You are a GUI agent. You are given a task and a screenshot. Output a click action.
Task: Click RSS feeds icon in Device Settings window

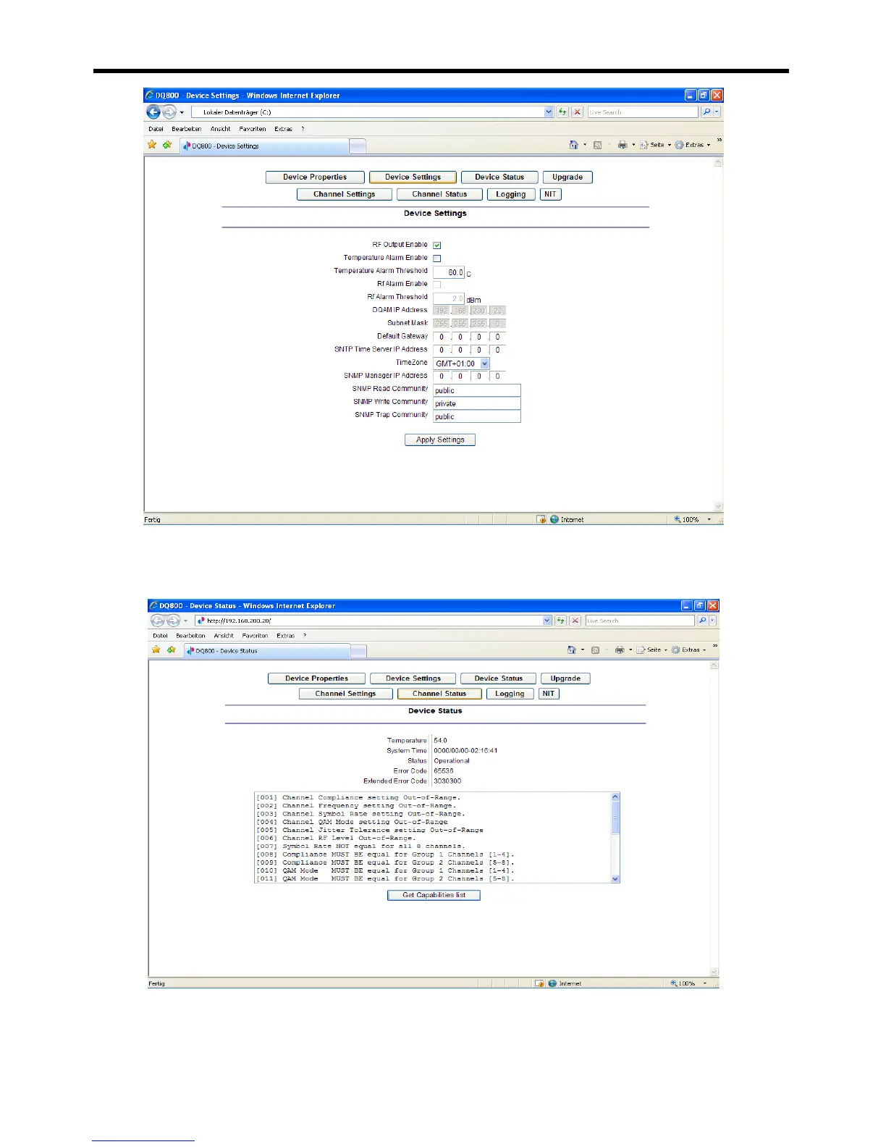click(597, 145)
